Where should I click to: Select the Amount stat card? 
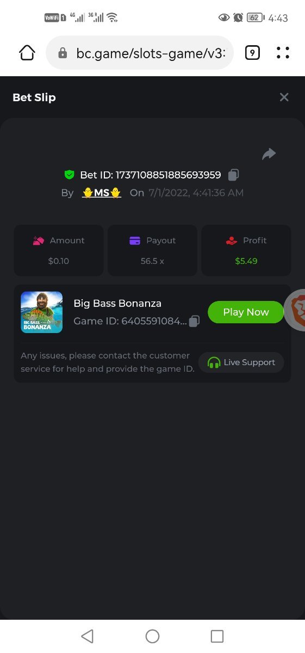click(59, 250)
